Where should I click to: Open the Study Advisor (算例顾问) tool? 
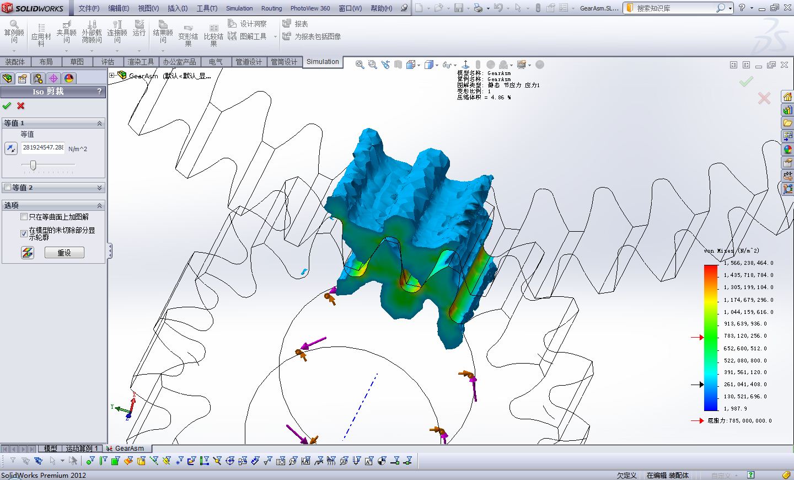tap(14, 32)
